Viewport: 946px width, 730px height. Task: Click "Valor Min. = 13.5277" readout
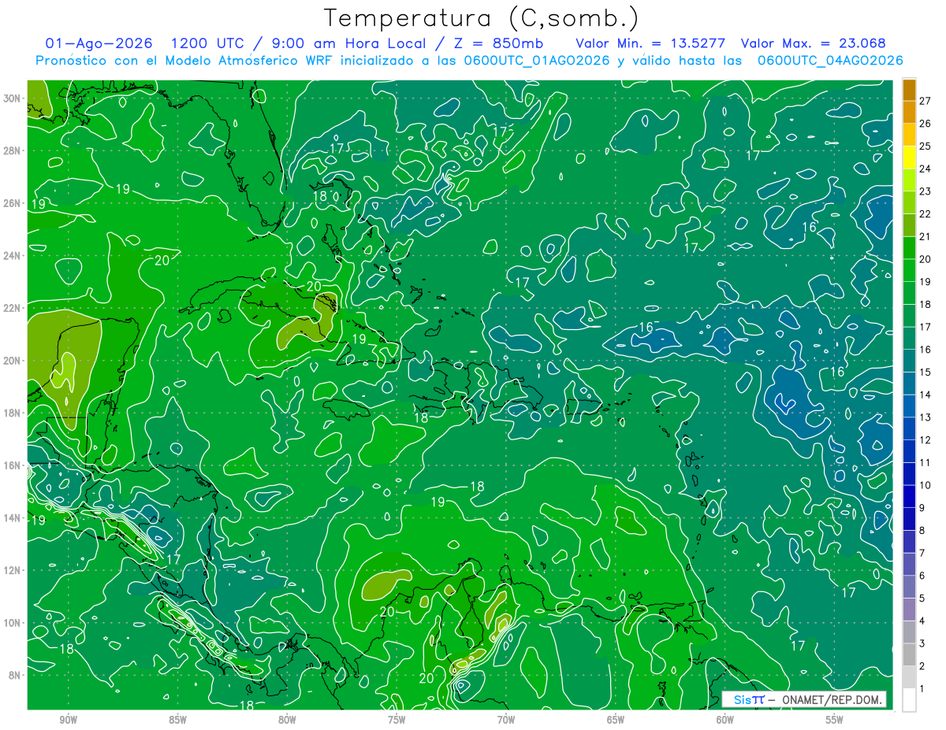[x=650, y=43]
